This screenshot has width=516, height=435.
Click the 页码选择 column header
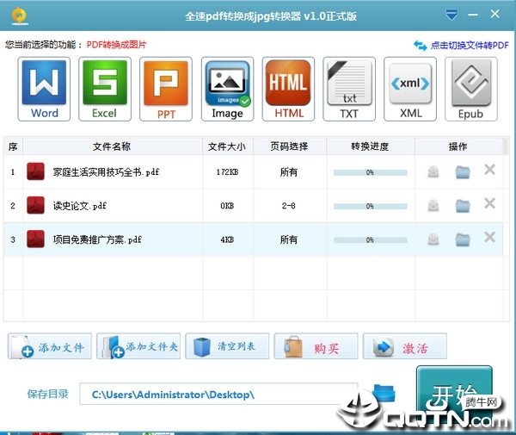click(289, 146)
